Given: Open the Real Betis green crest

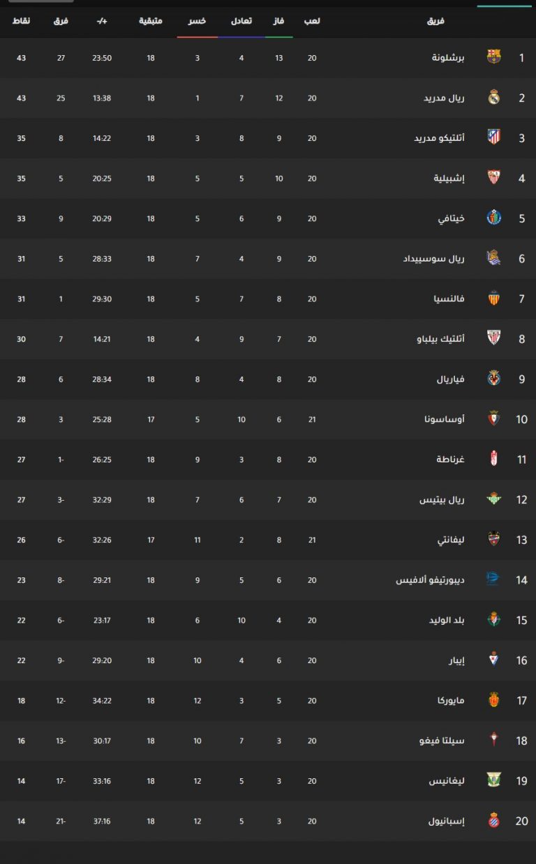Looking at the screenshot, I should pos(493,499).
